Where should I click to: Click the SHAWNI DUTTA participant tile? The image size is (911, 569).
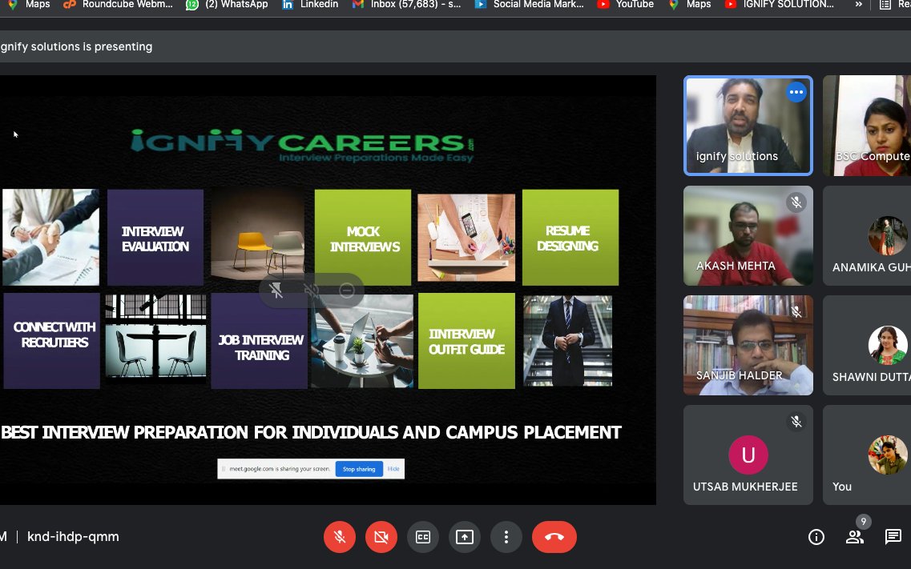867,345
